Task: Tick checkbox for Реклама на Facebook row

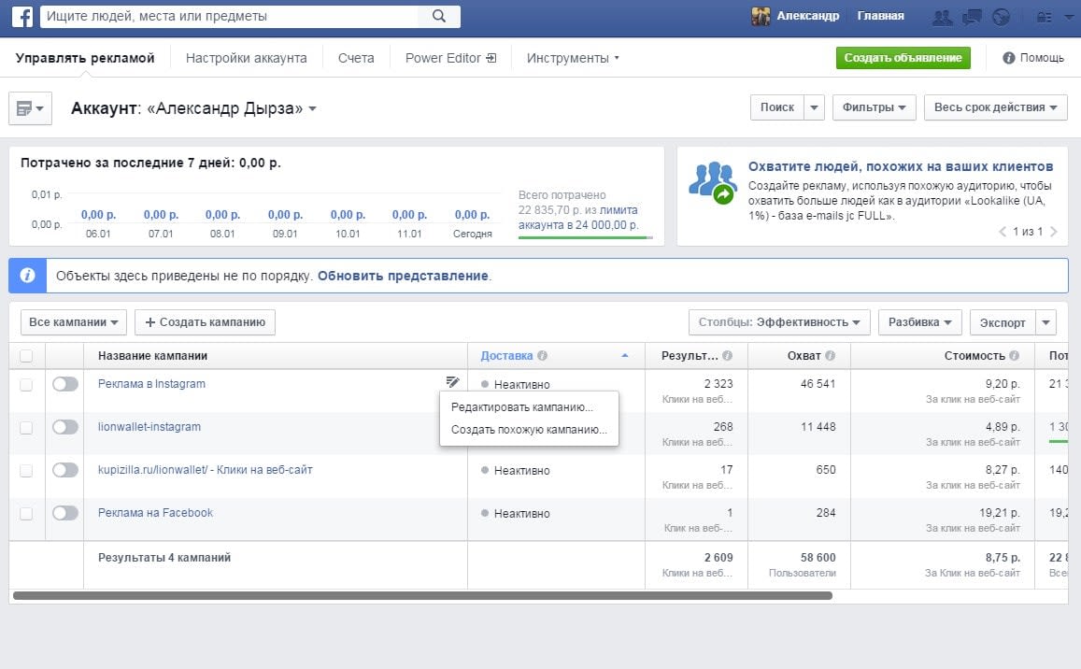Action: point(26,514)
